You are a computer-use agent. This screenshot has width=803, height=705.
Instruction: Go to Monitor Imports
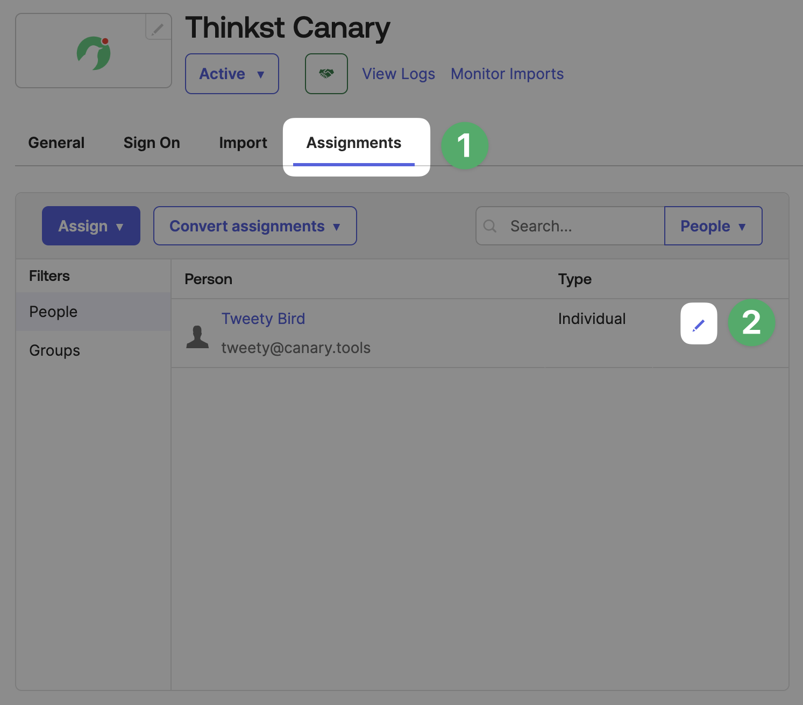click(x=507, y=74)
